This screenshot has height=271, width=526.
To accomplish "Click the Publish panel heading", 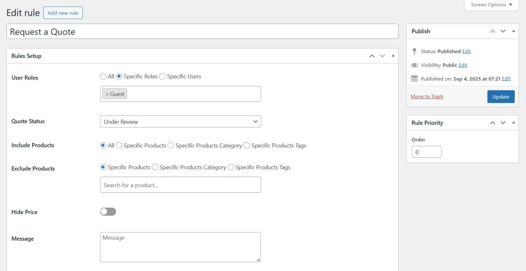I will [x=421, y=31].
